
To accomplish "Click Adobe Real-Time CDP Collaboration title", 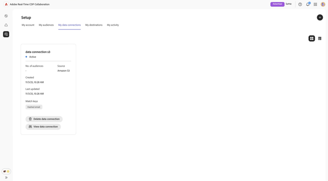I will (x=30, y=4).
